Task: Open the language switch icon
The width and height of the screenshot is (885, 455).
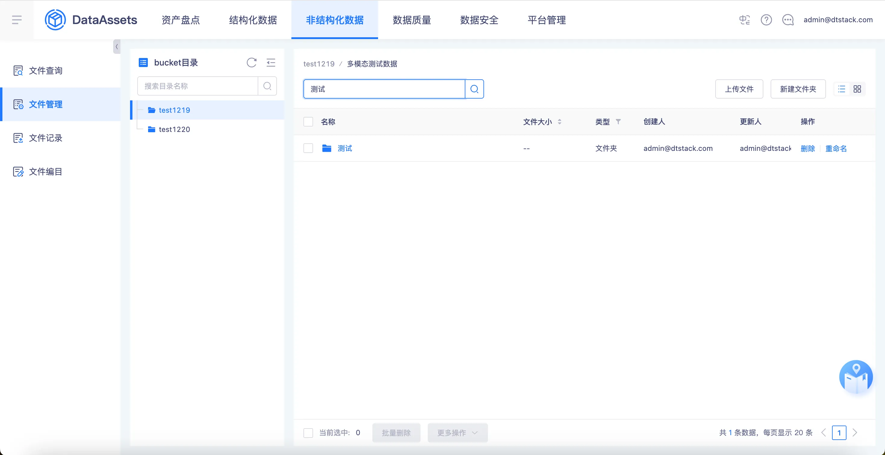Action: (744, 20)
